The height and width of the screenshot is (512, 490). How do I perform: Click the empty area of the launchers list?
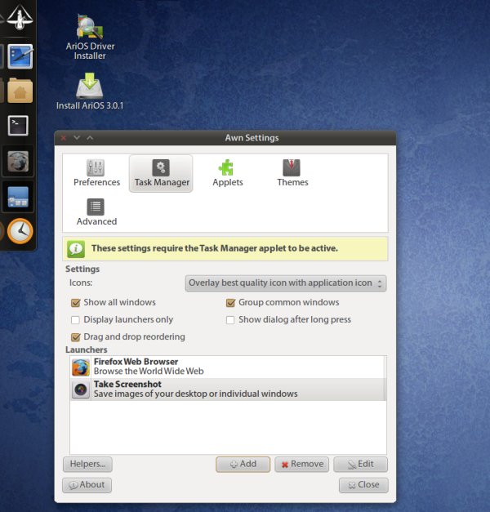(x=228, y=427)
